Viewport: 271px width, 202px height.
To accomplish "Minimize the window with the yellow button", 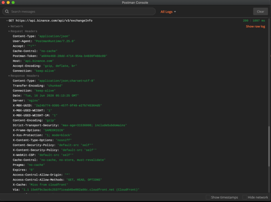I will click(8, 2).
